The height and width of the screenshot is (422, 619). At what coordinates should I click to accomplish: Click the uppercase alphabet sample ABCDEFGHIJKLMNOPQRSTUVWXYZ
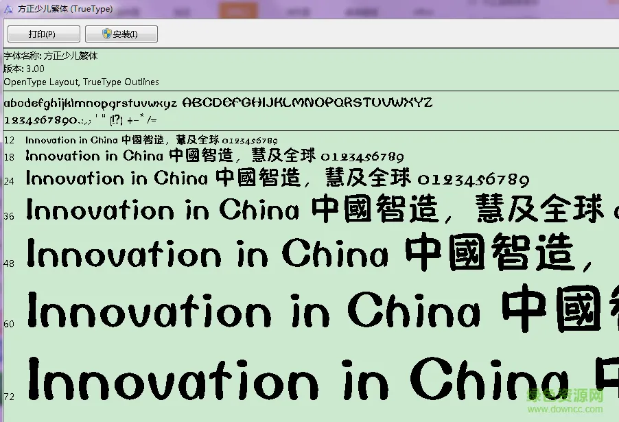[x=307, y=103]
